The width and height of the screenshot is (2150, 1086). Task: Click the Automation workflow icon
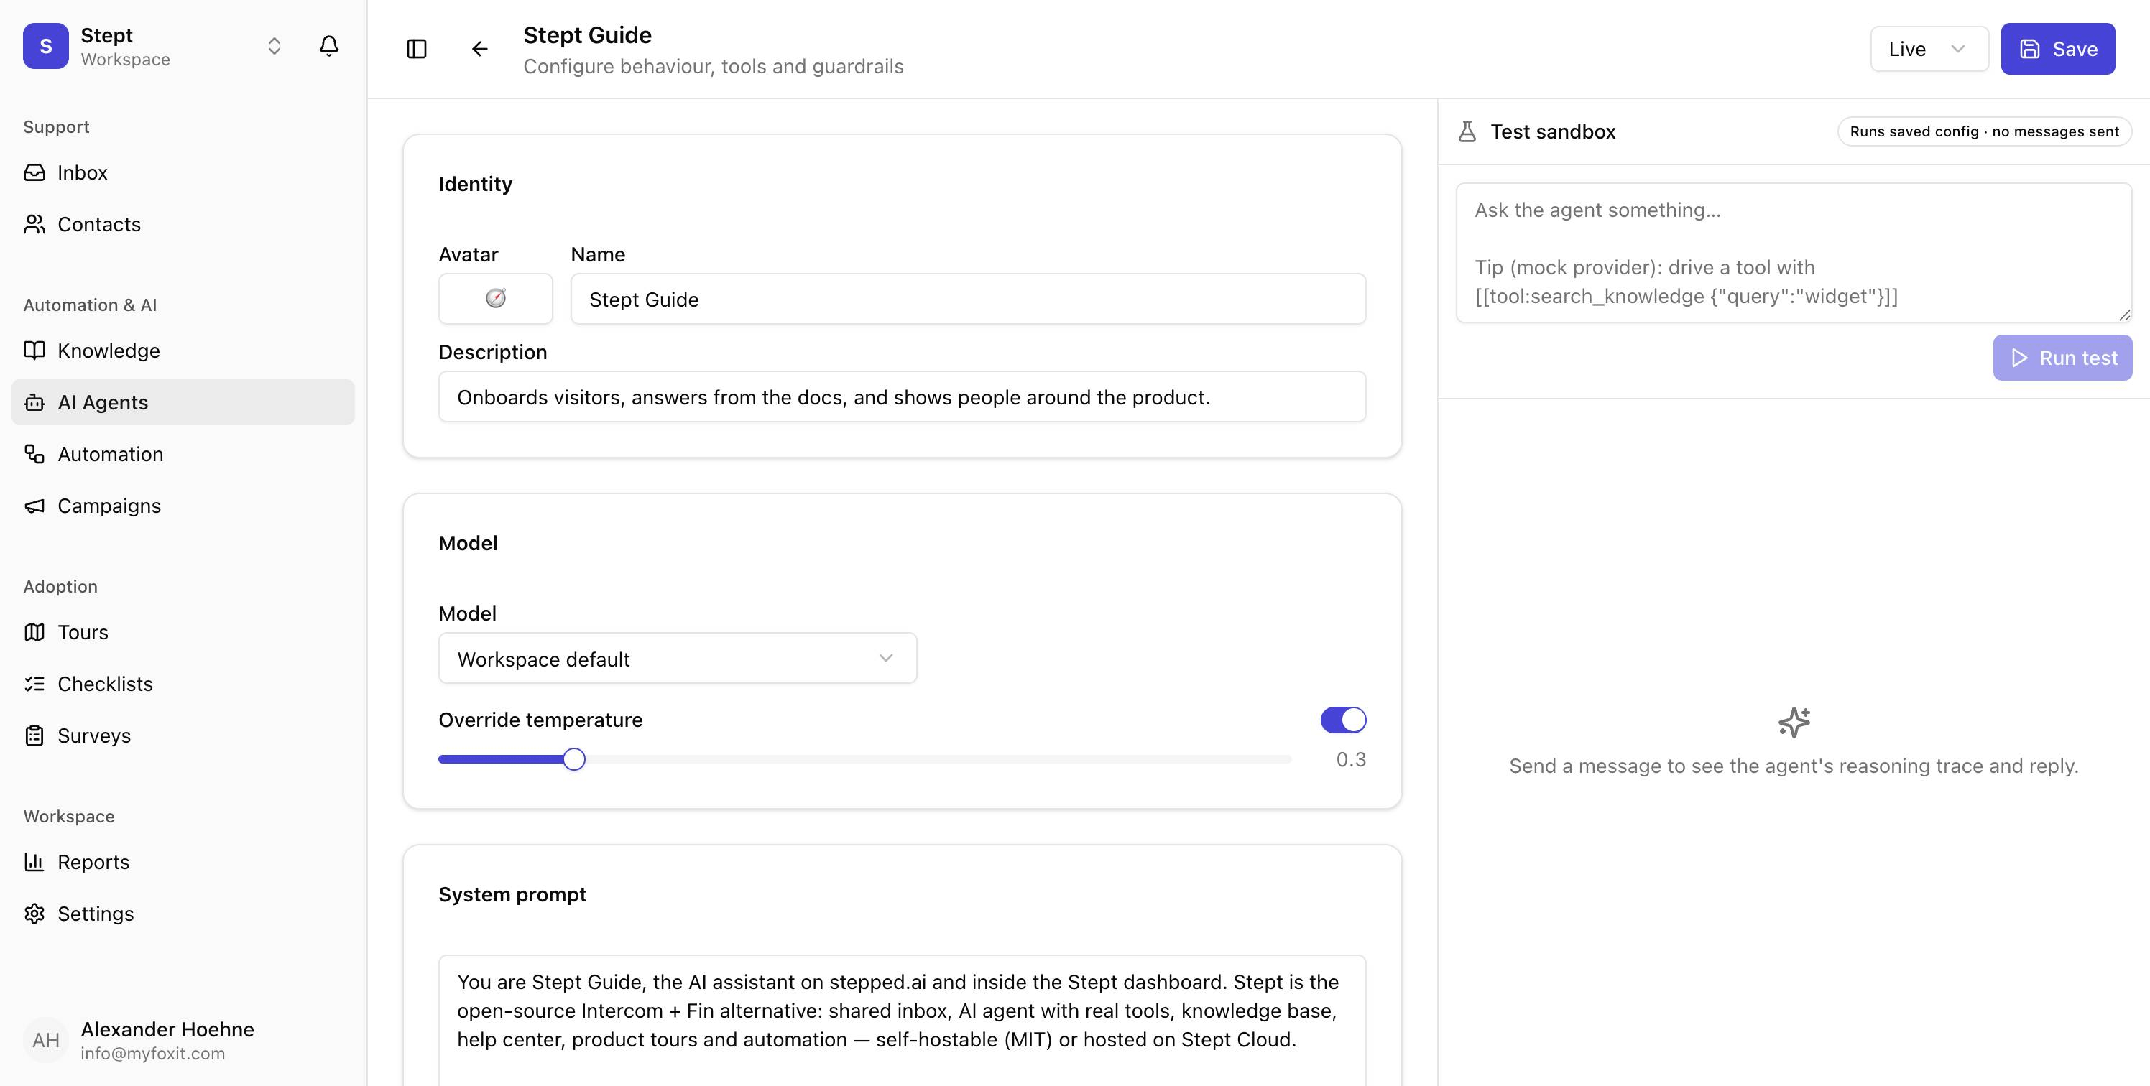pyautogui.click(x=34, y=455)
